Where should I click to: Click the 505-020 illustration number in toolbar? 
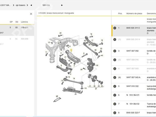pos(46,5)
